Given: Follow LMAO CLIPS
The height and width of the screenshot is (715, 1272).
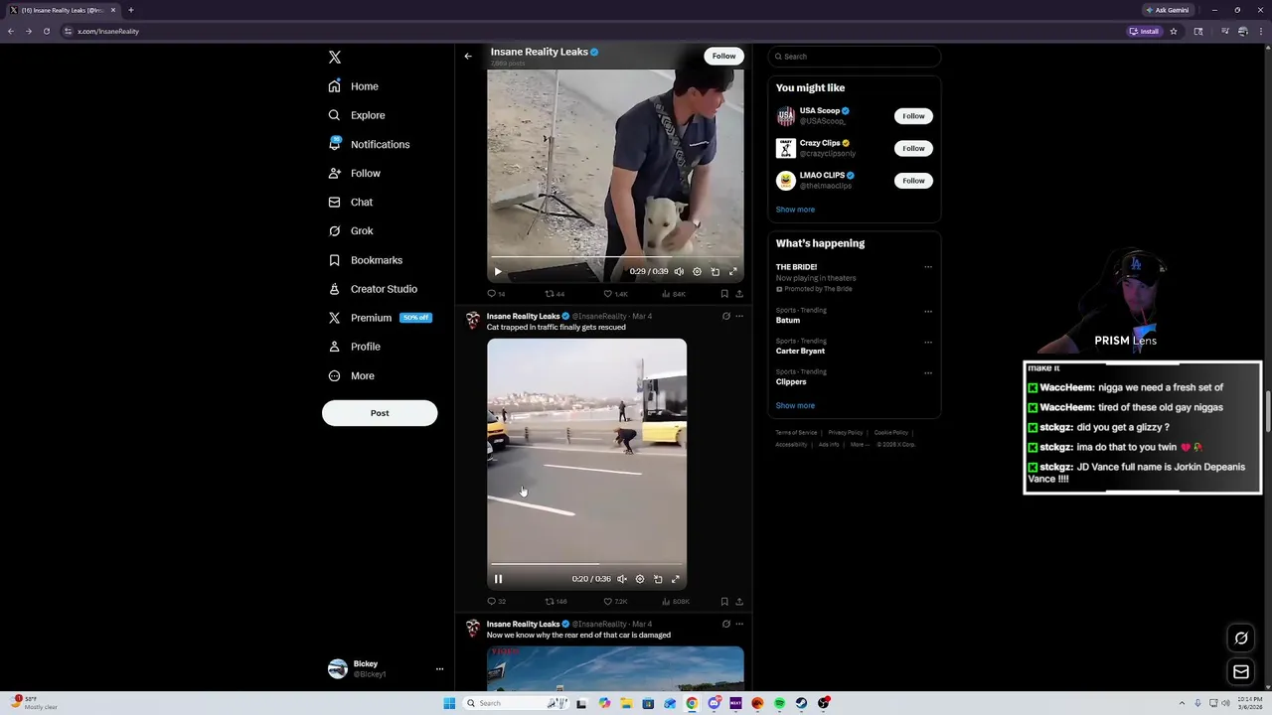Looking at the screenshot, I should [913, 181].
